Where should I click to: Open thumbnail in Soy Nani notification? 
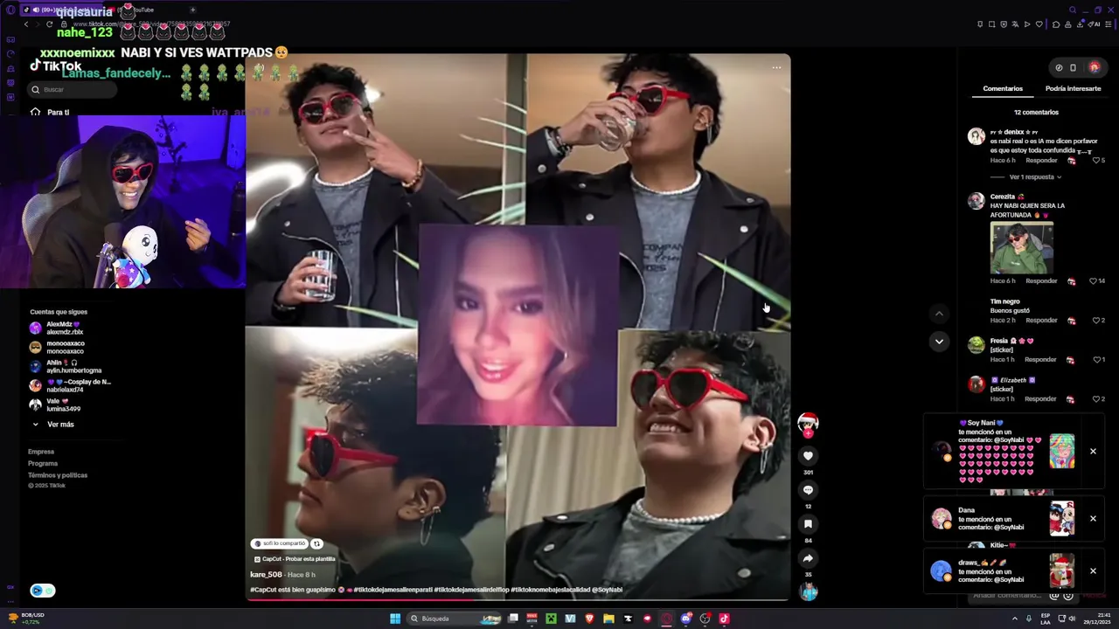tap(1062, 452)
